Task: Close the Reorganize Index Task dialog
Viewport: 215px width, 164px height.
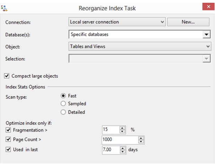Action: click(208, 7)
